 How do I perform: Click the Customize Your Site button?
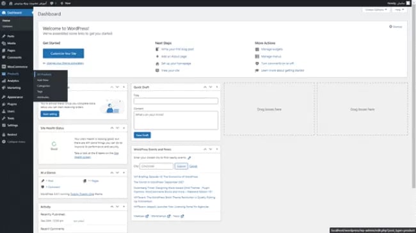point(63,53)
